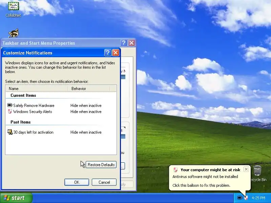Viewport: 271px width, 203px height.
Task: Click the Restore Defaults button
Action: [x=101, y=165]
